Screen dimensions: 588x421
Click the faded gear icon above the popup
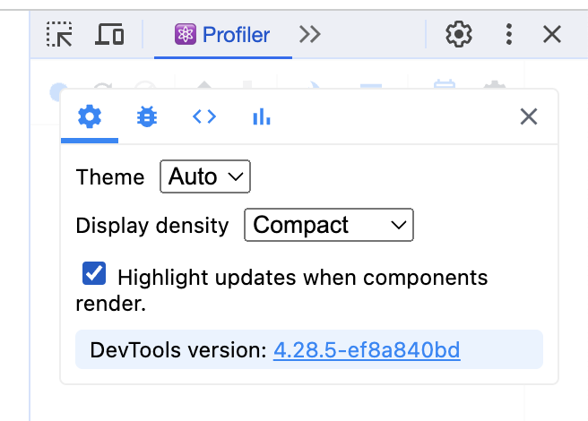495,85
